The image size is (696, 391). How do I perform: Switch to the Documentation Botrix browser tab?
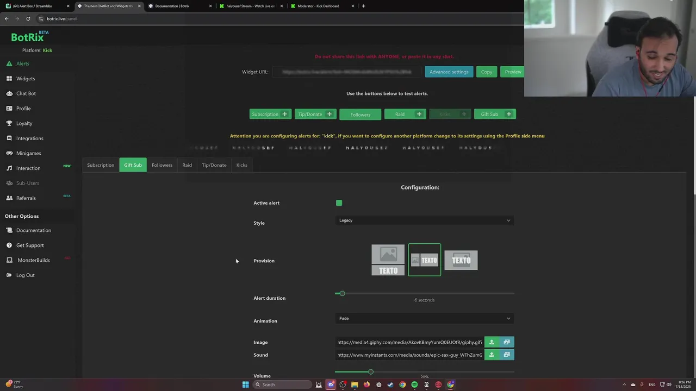pos(179,6)
